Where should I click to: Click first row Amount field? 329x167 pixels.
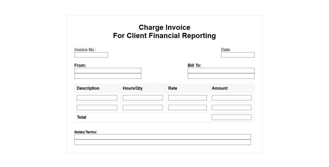point(231,98)
